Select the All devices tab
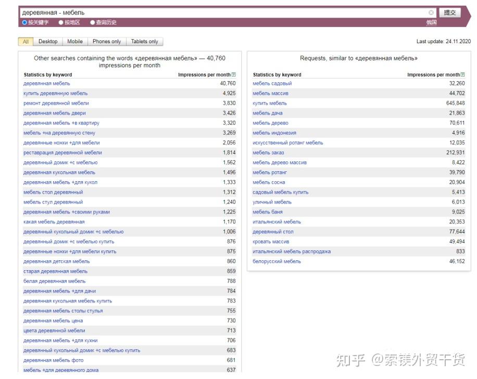The width and height of the screenshot is (477, 379). pyautogui.click(x=25, y=41)
